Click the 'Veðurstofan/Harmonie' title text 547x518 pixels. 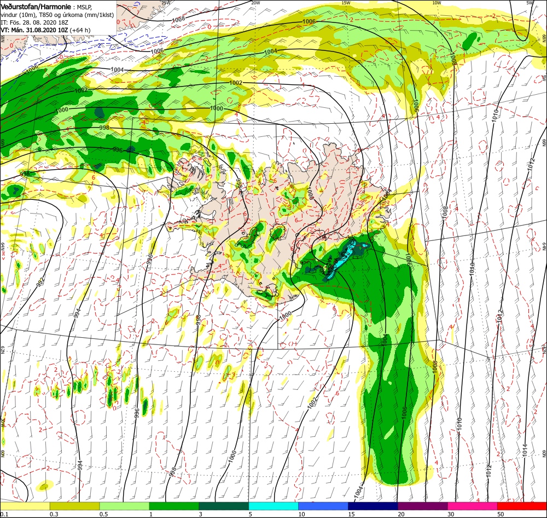click(36, 7)
